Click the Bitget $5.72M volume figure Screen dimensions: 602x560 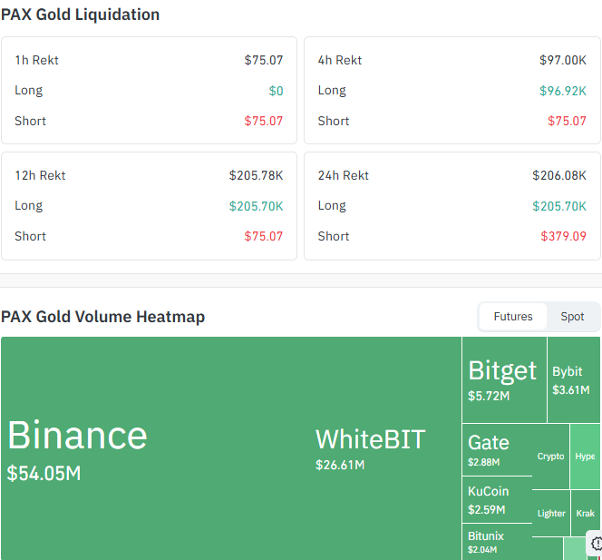pyautogui.click(x=489, y=396)
